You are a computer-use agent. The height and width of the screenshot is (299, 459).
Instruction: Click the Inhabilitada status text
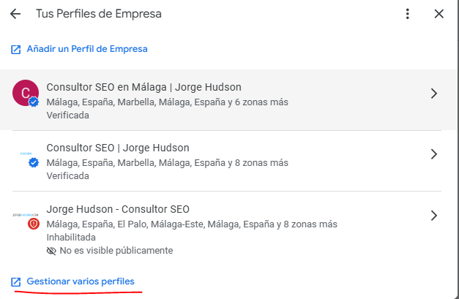pyautogui.click(x=71, y=237)
